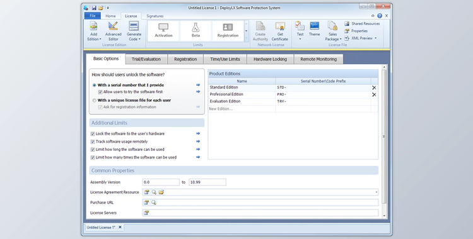Click the Purchase URL edit icon

(146, 203)
